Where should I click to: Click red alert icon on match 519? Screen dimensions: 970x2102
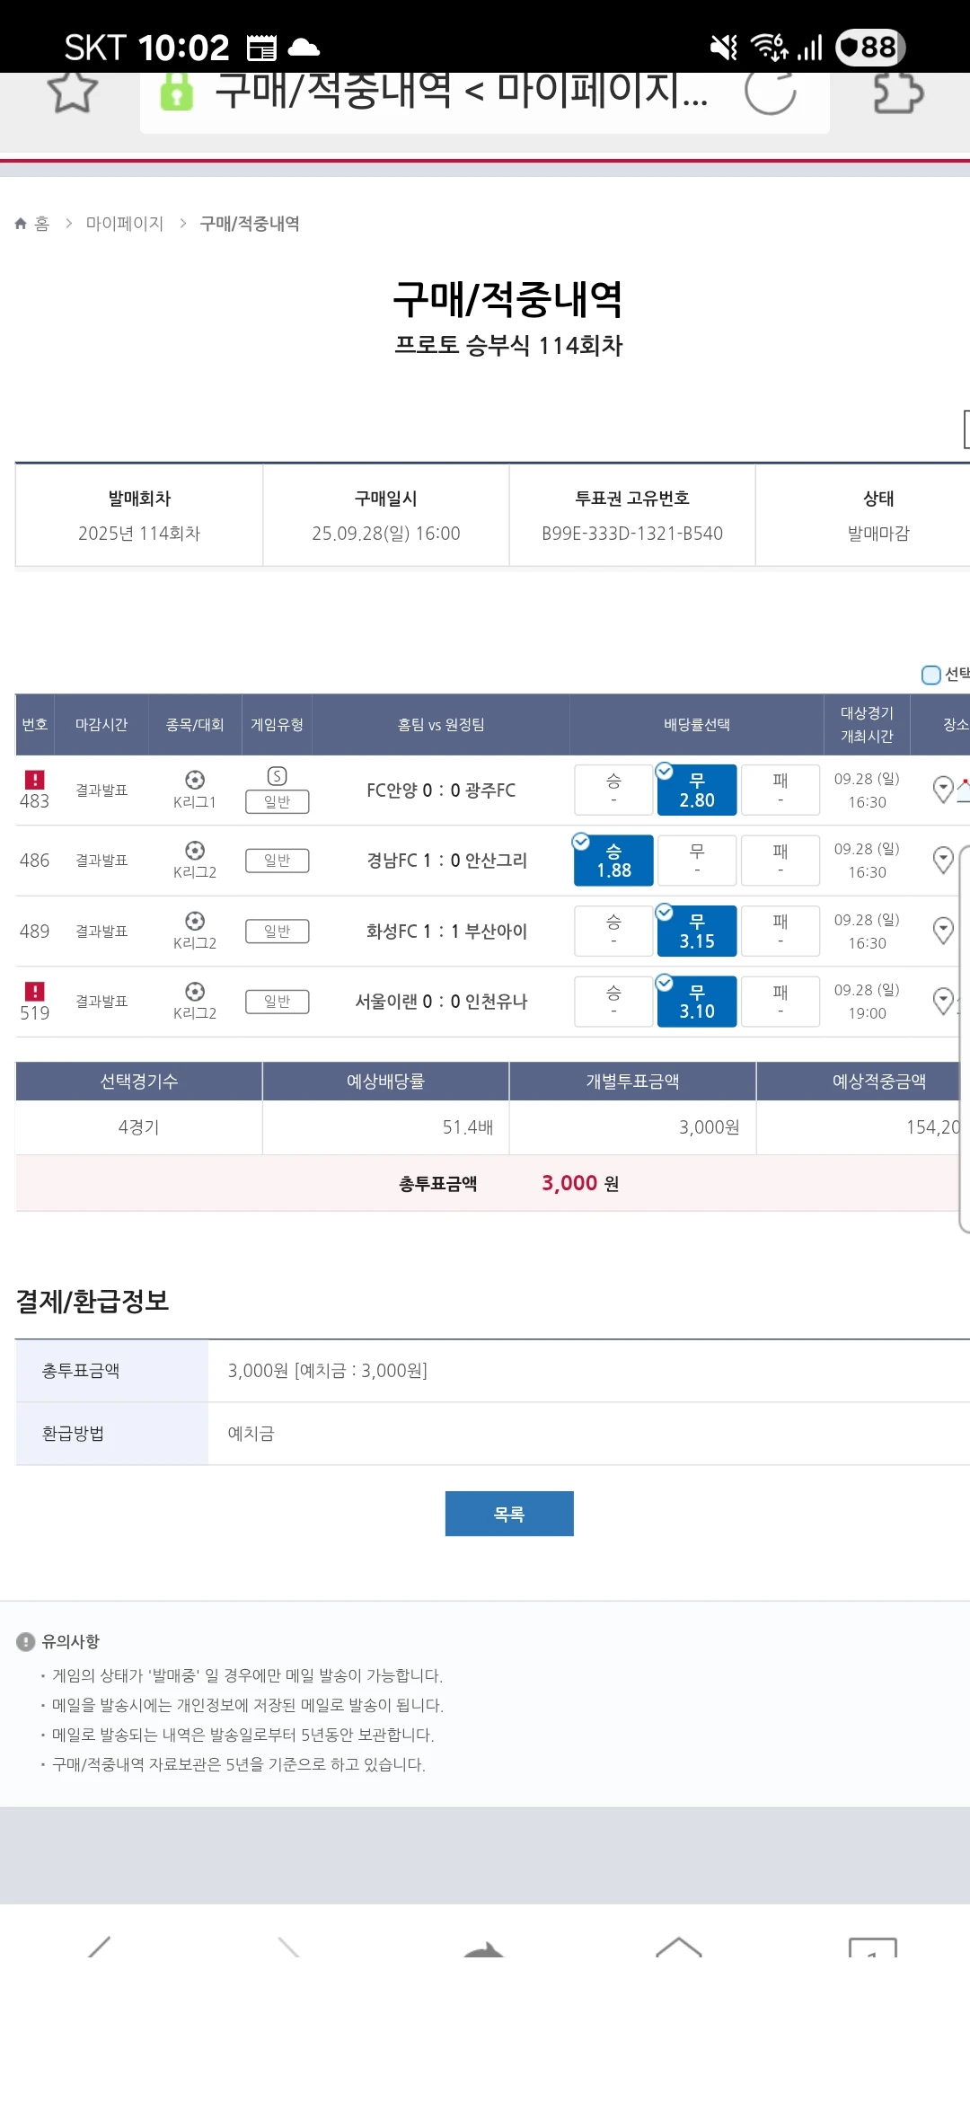[x=34, y=991]
